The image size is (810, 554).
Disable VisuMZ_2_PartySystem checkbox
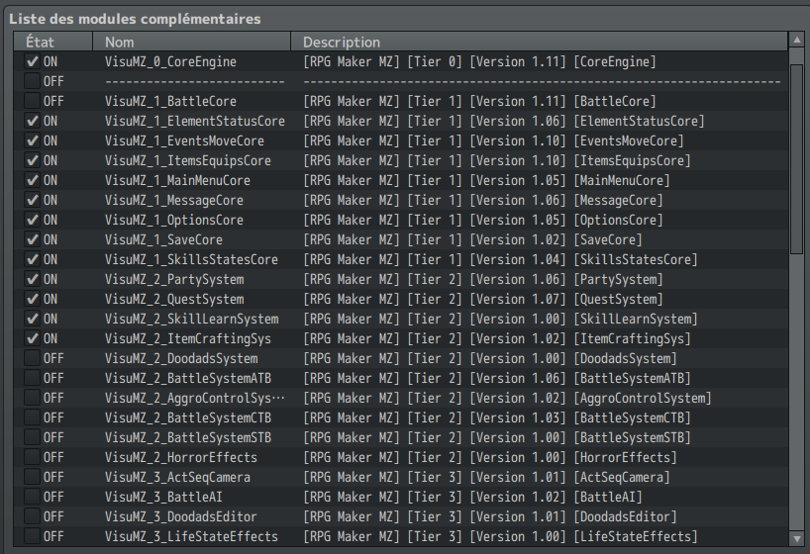33,279
